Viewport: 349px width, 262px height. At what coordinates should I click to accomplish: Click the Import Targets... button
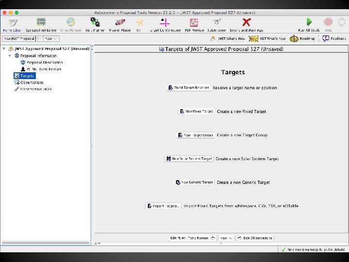pyautogui.click(x=163, y=206)
